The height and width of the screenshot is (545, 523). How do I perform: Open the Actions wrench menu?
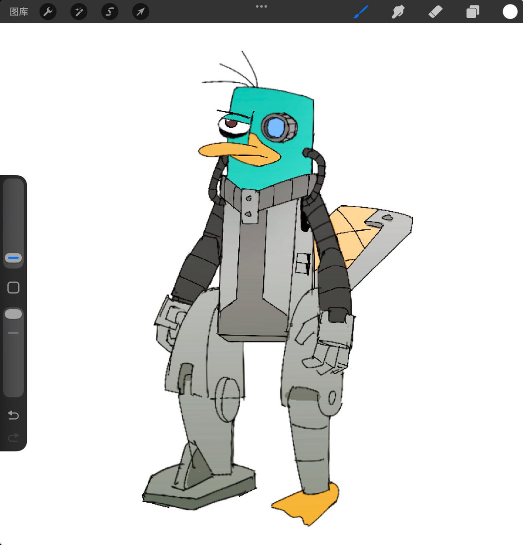[48, 12]
